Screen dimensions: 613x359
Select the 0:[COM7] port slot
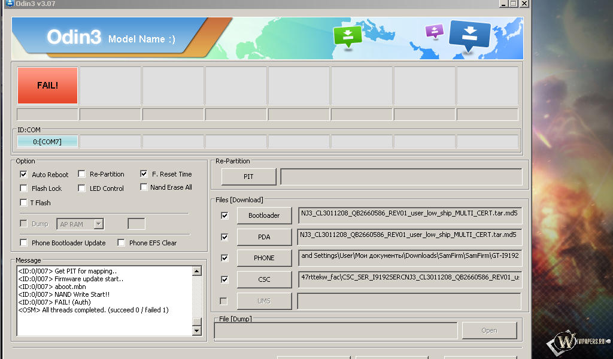[x=47, y=142]
